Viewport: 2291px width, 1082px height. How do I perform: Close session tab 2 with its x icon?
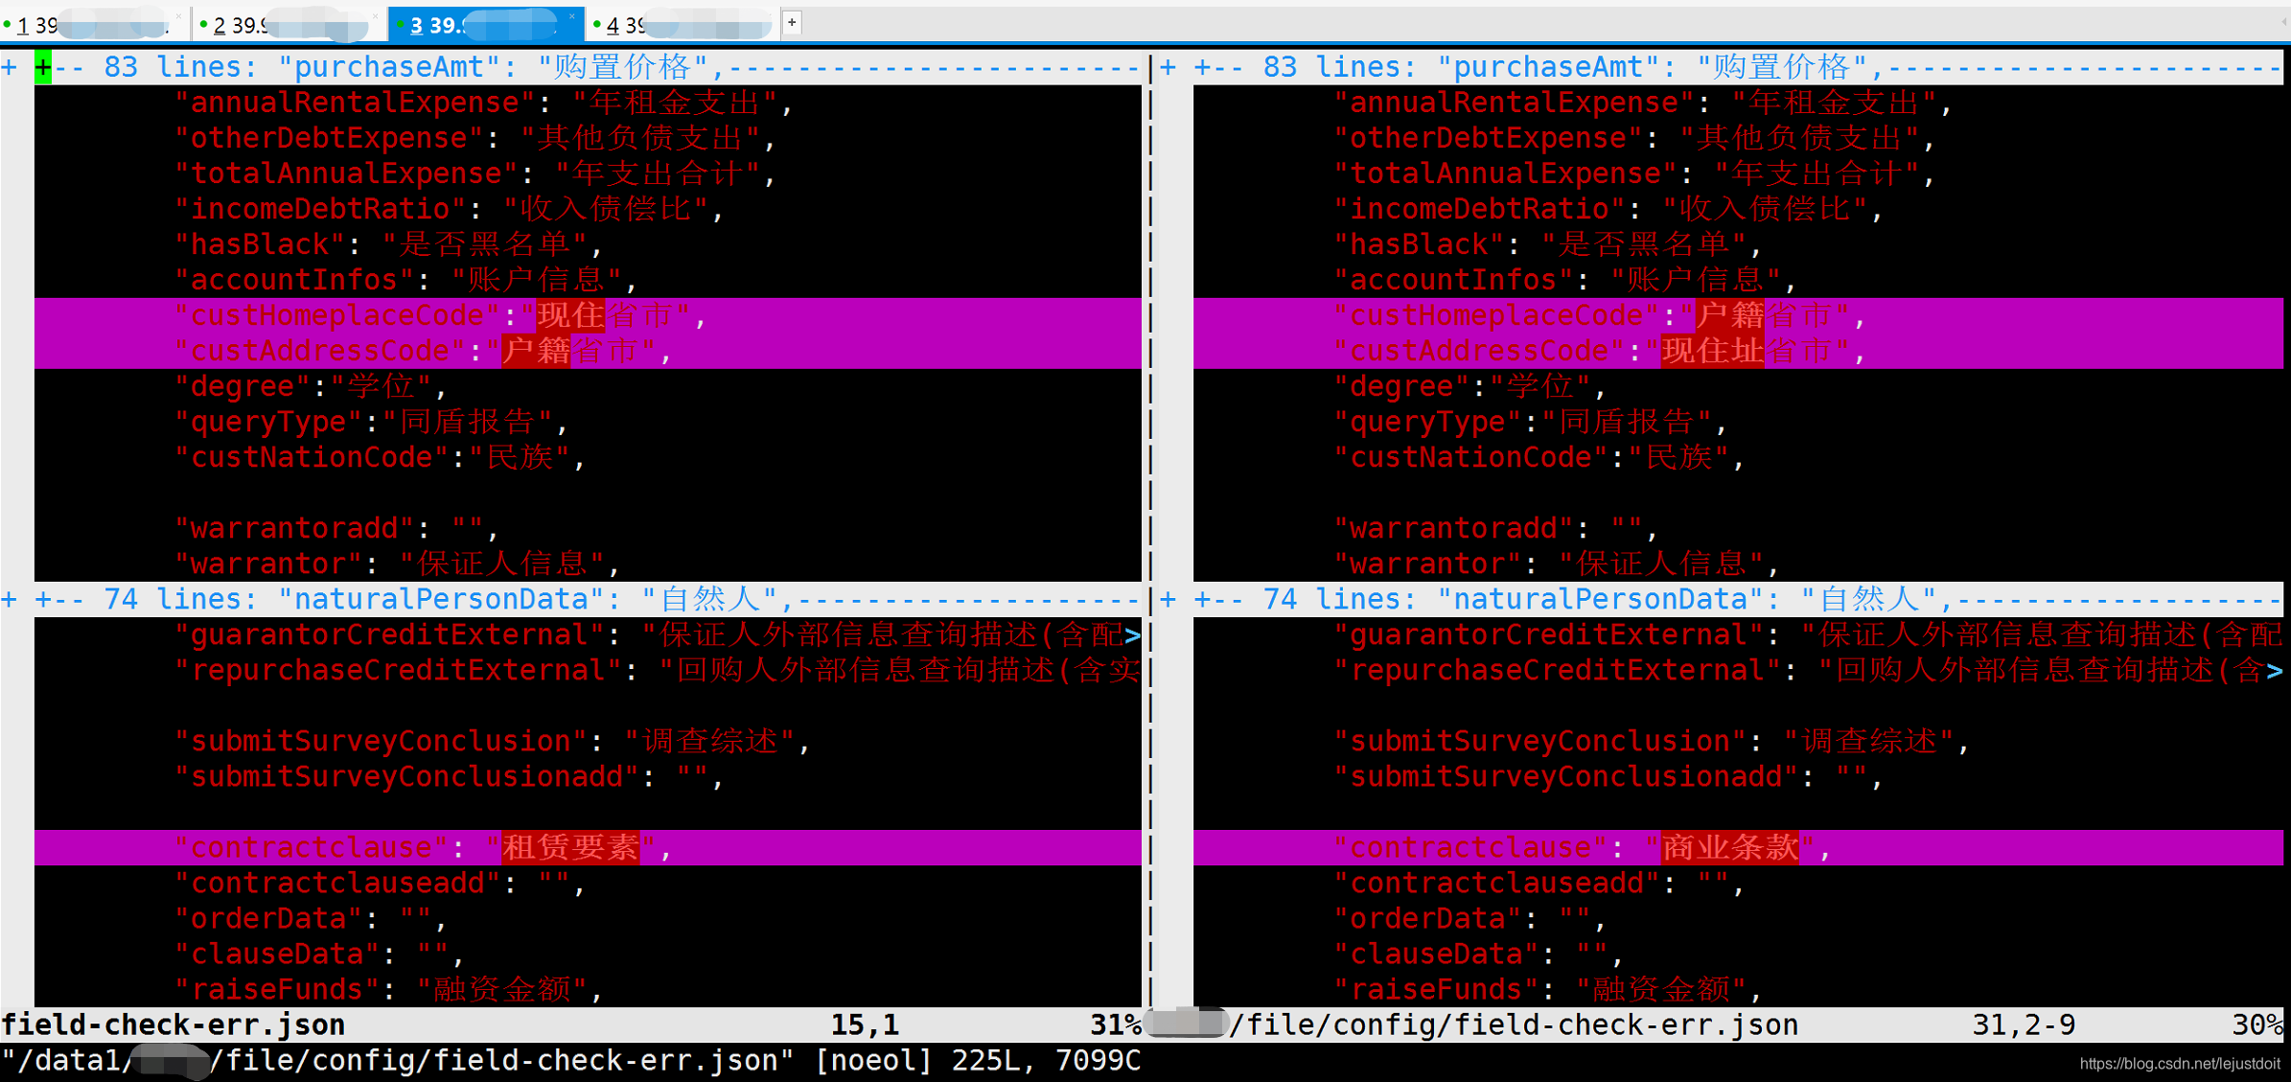pyautogui.click(x=375, y=16)
